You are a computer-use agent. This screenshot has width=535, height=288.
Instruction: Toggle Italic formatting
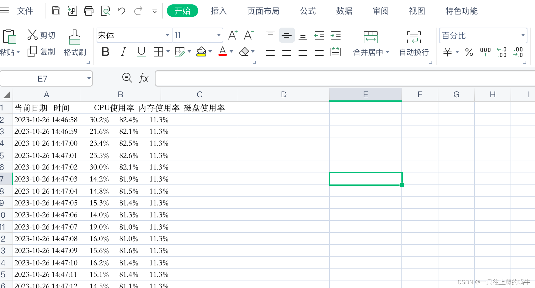coord(124,51)
